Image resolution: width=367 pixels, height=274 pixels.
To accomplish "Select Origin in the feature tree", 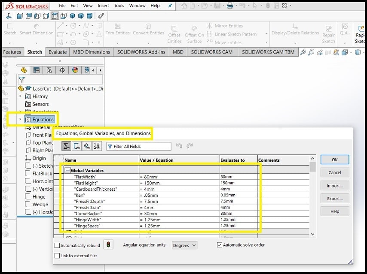I will [39, 158].
